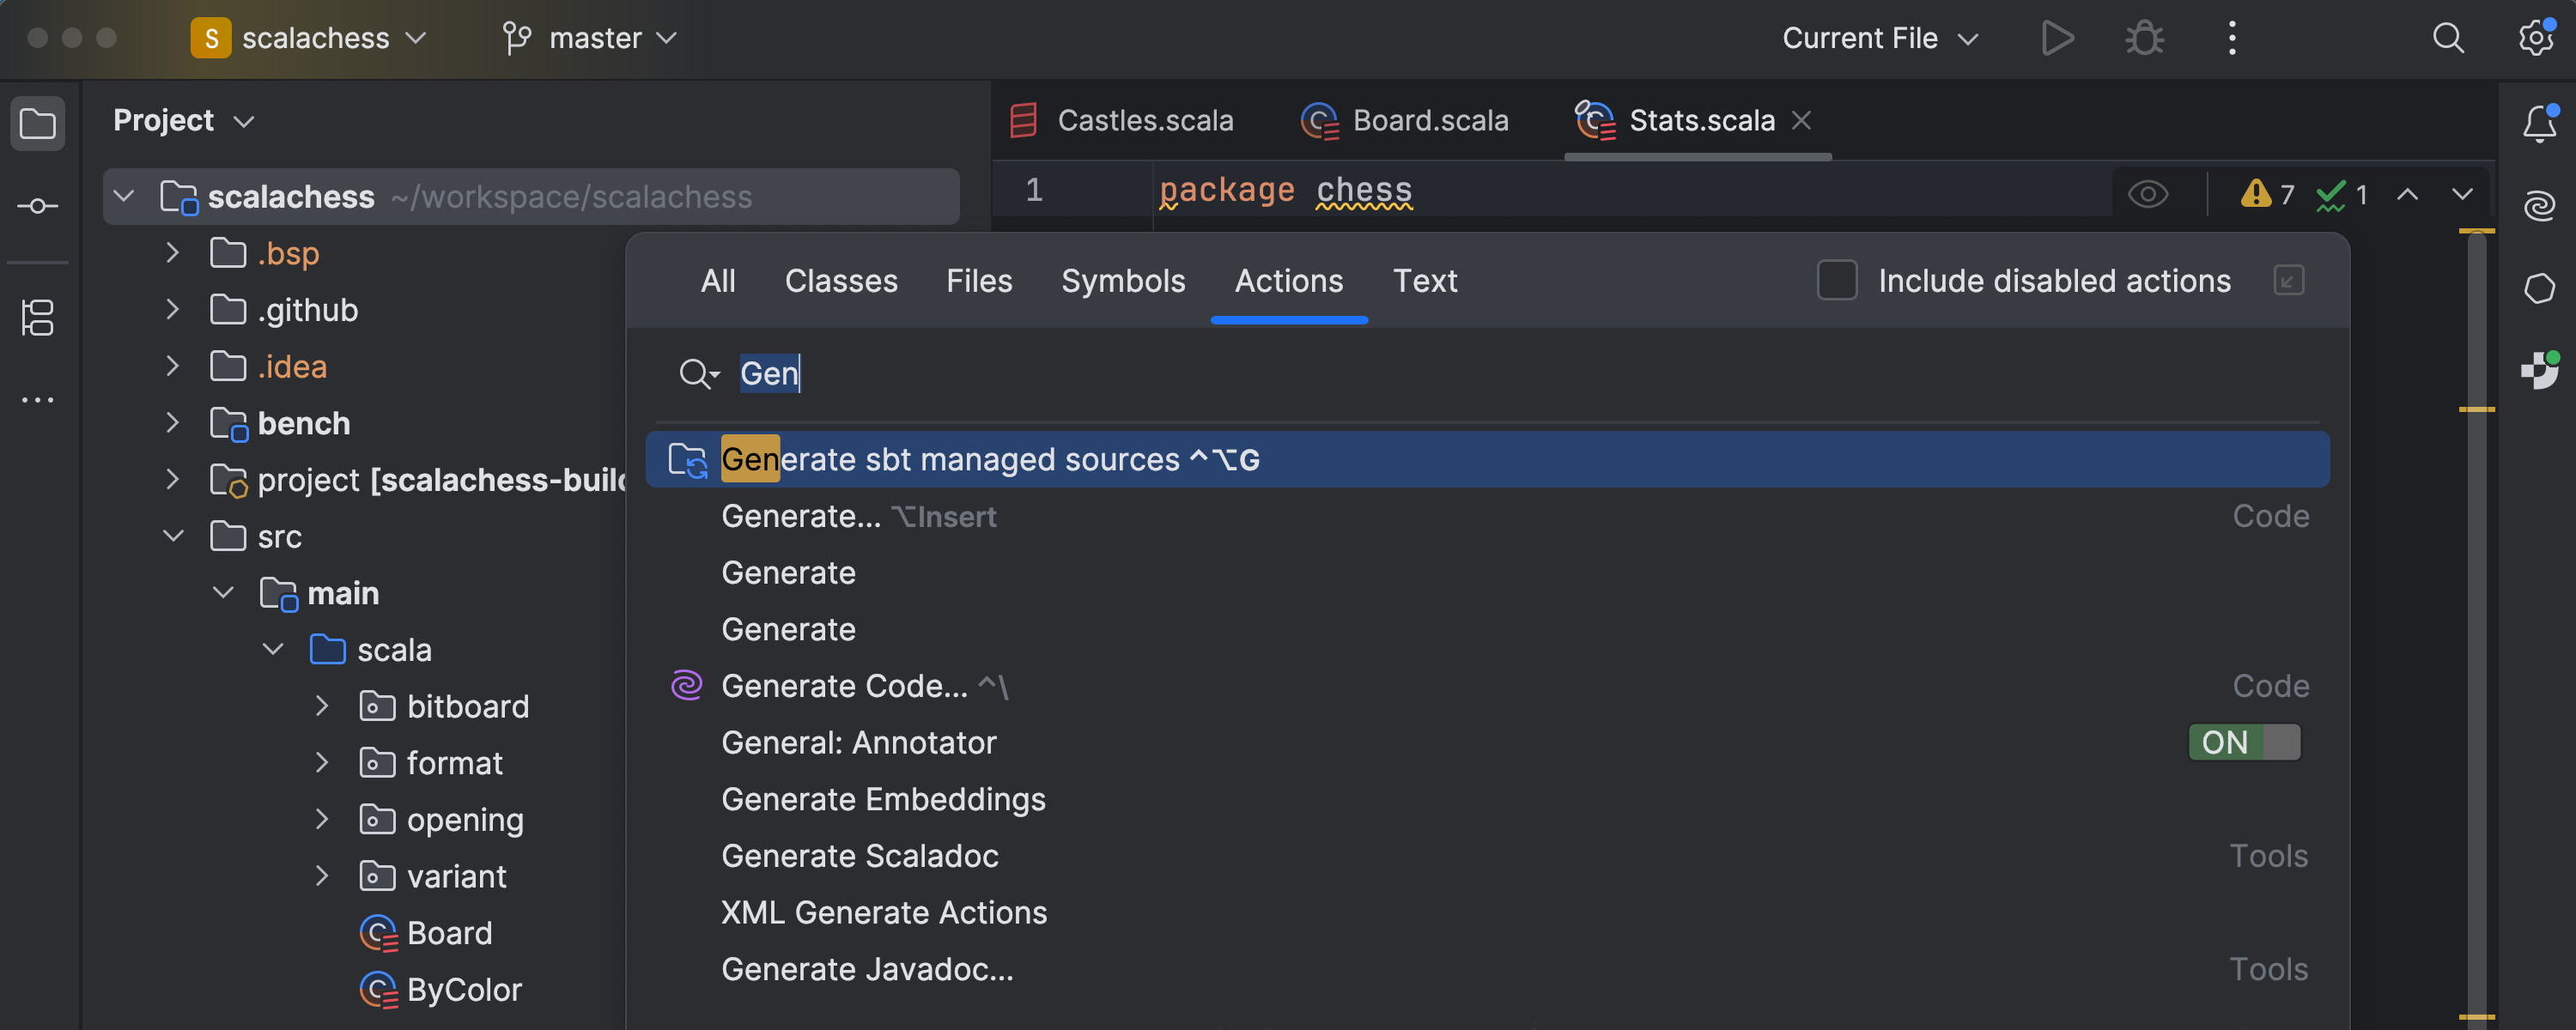Open the Project tool window folder icon
Screen dimensions: 2576x1030
click(38, 124)
